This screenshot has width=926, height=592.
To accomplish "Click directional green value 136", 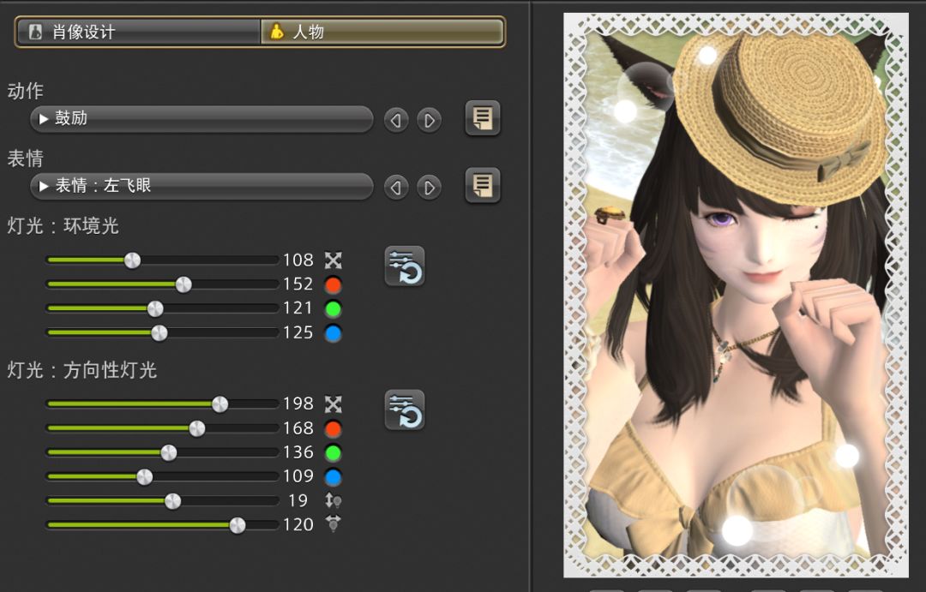I will (298, 452).
